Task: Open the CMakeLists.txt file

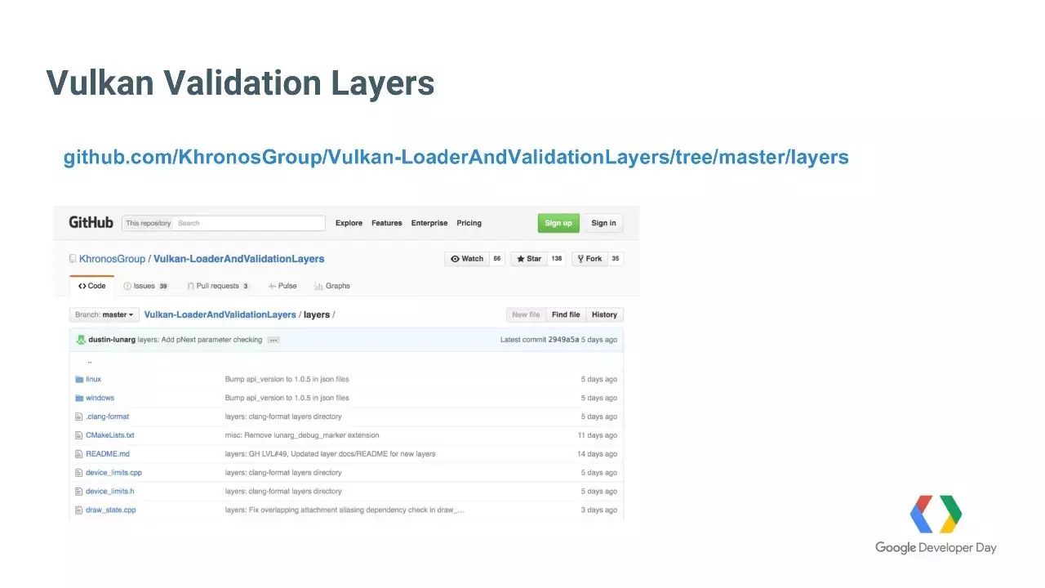Action: [x=109, y=435]
